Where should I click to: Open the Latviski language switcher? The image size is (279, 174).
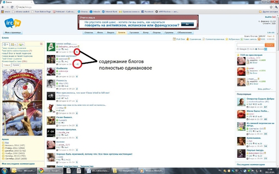(271, 33)
